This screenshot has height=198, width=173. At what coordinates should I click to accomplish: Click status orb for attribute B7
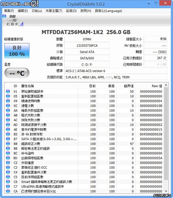click(8, 139)
